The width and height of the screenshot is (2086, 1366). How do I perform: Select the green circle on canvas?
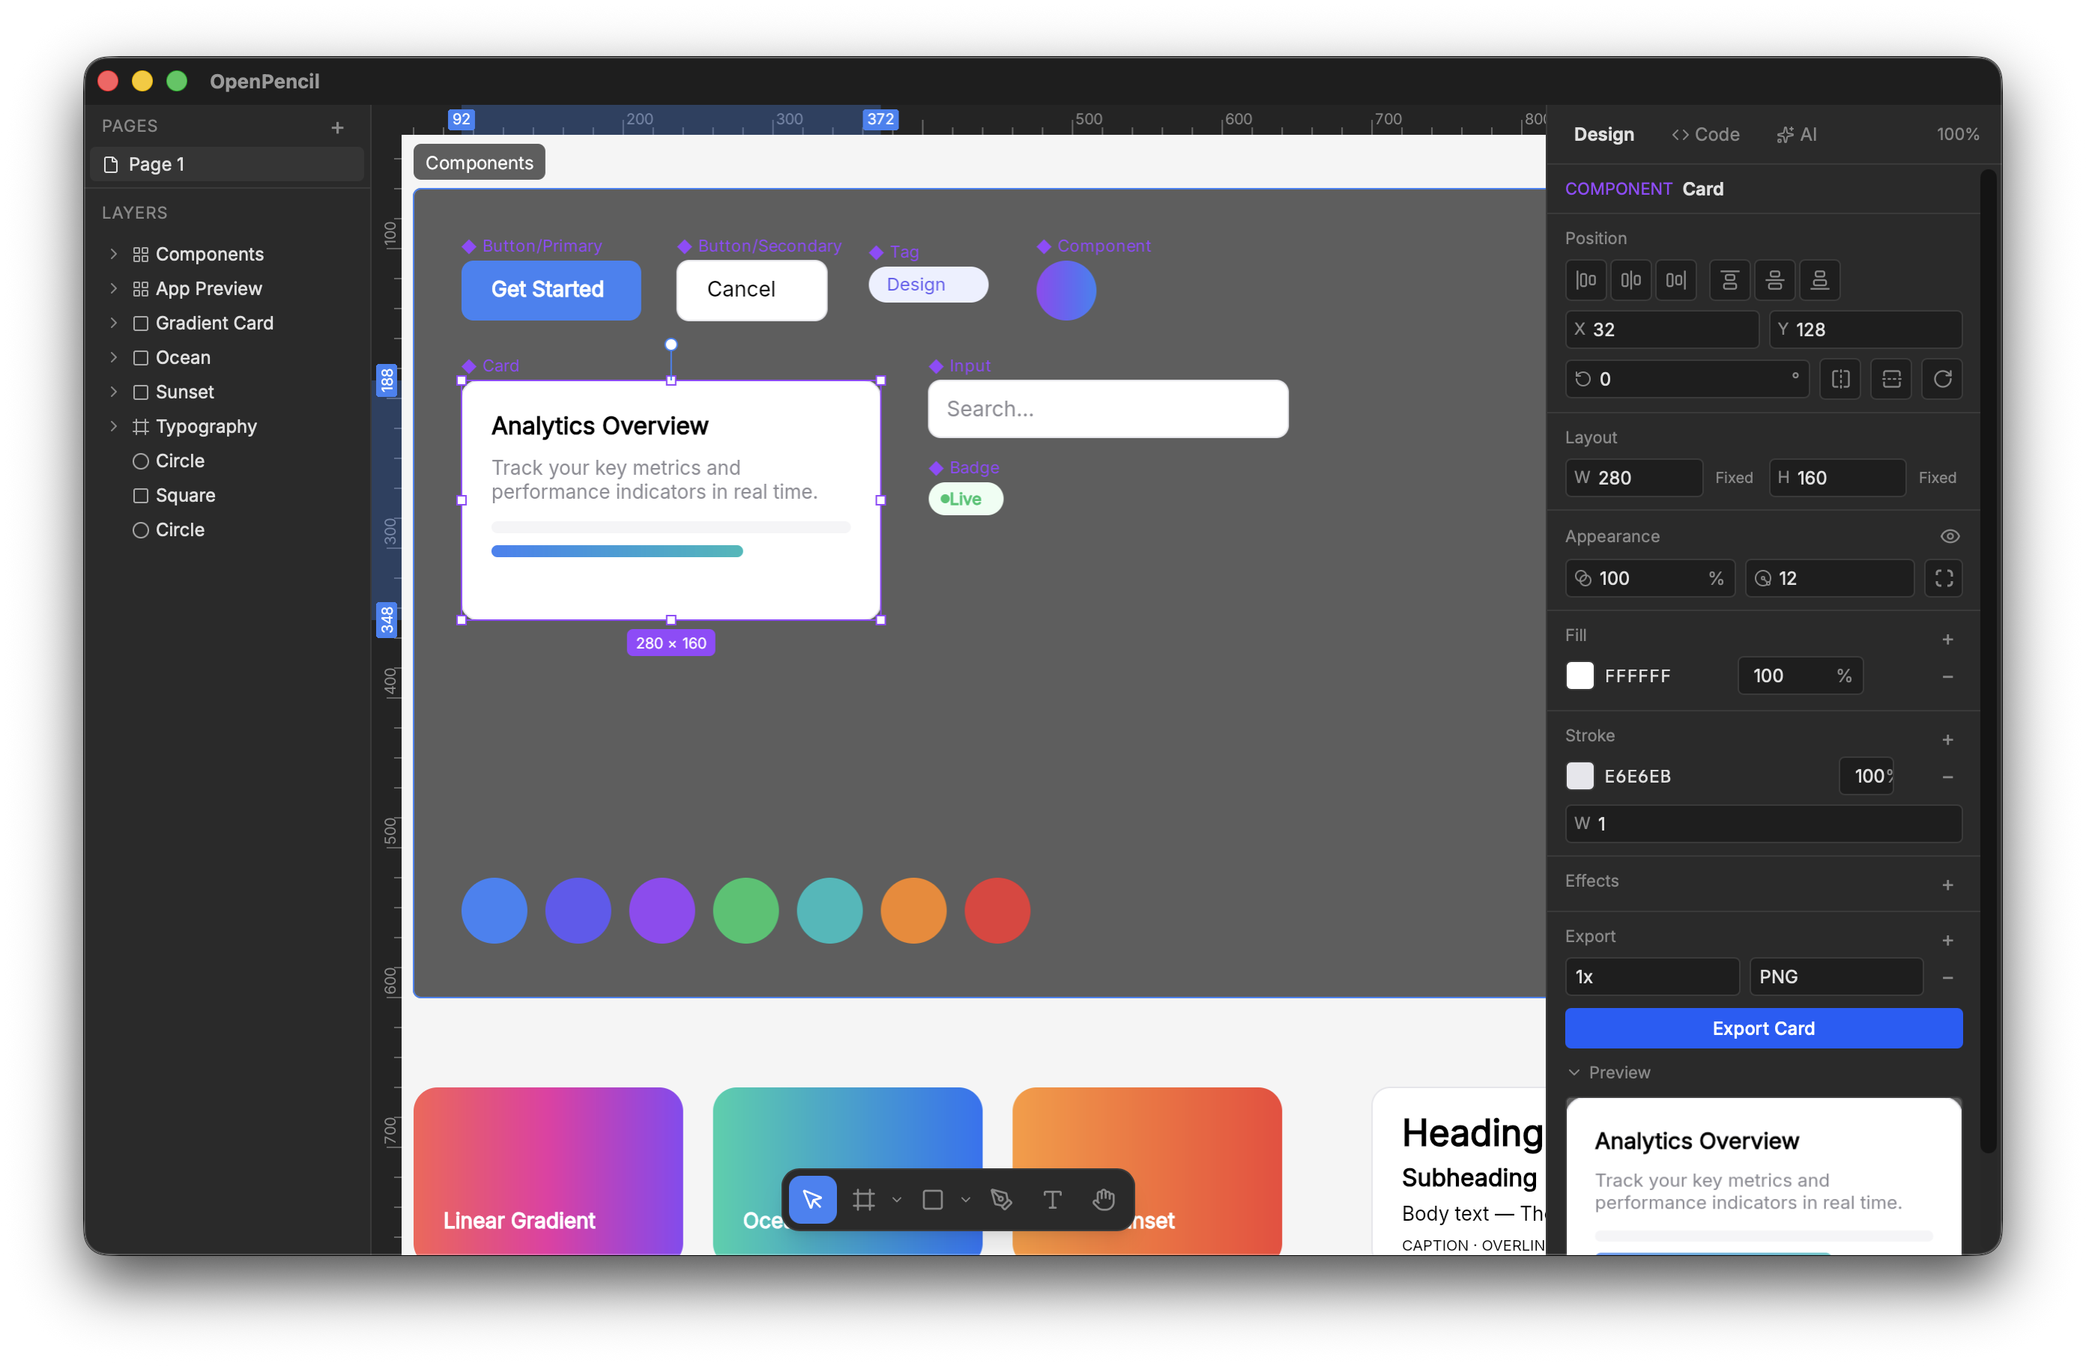tap(745, 911)
